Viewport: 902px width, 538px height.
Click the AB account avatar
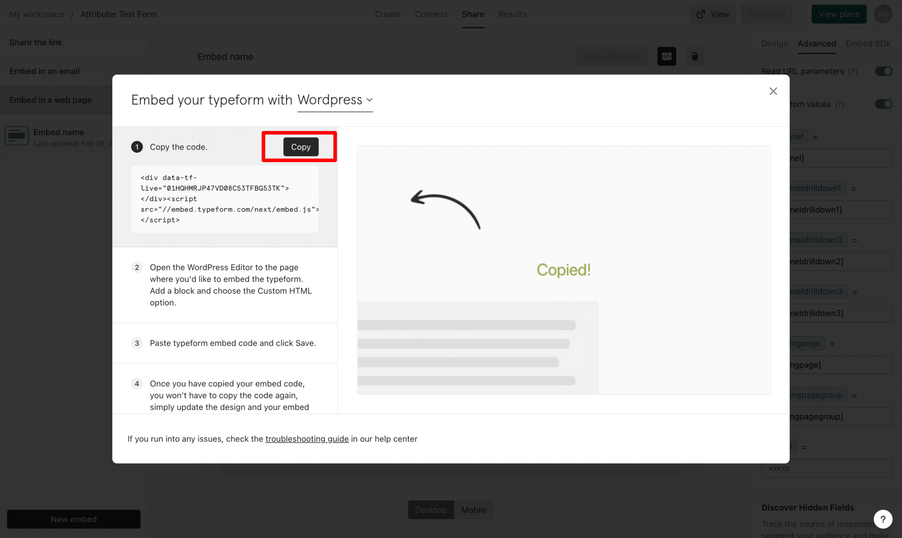point(883,14)
